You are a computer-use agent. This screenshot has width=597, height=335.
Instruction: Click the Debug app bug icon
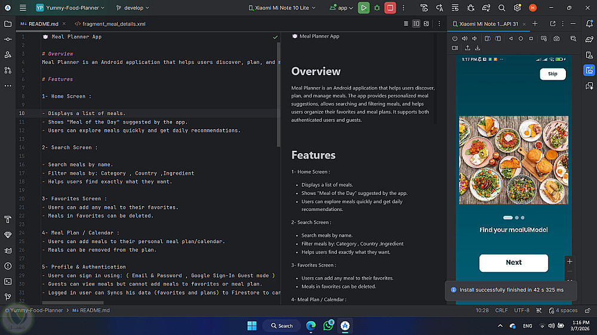pos(377,8)
